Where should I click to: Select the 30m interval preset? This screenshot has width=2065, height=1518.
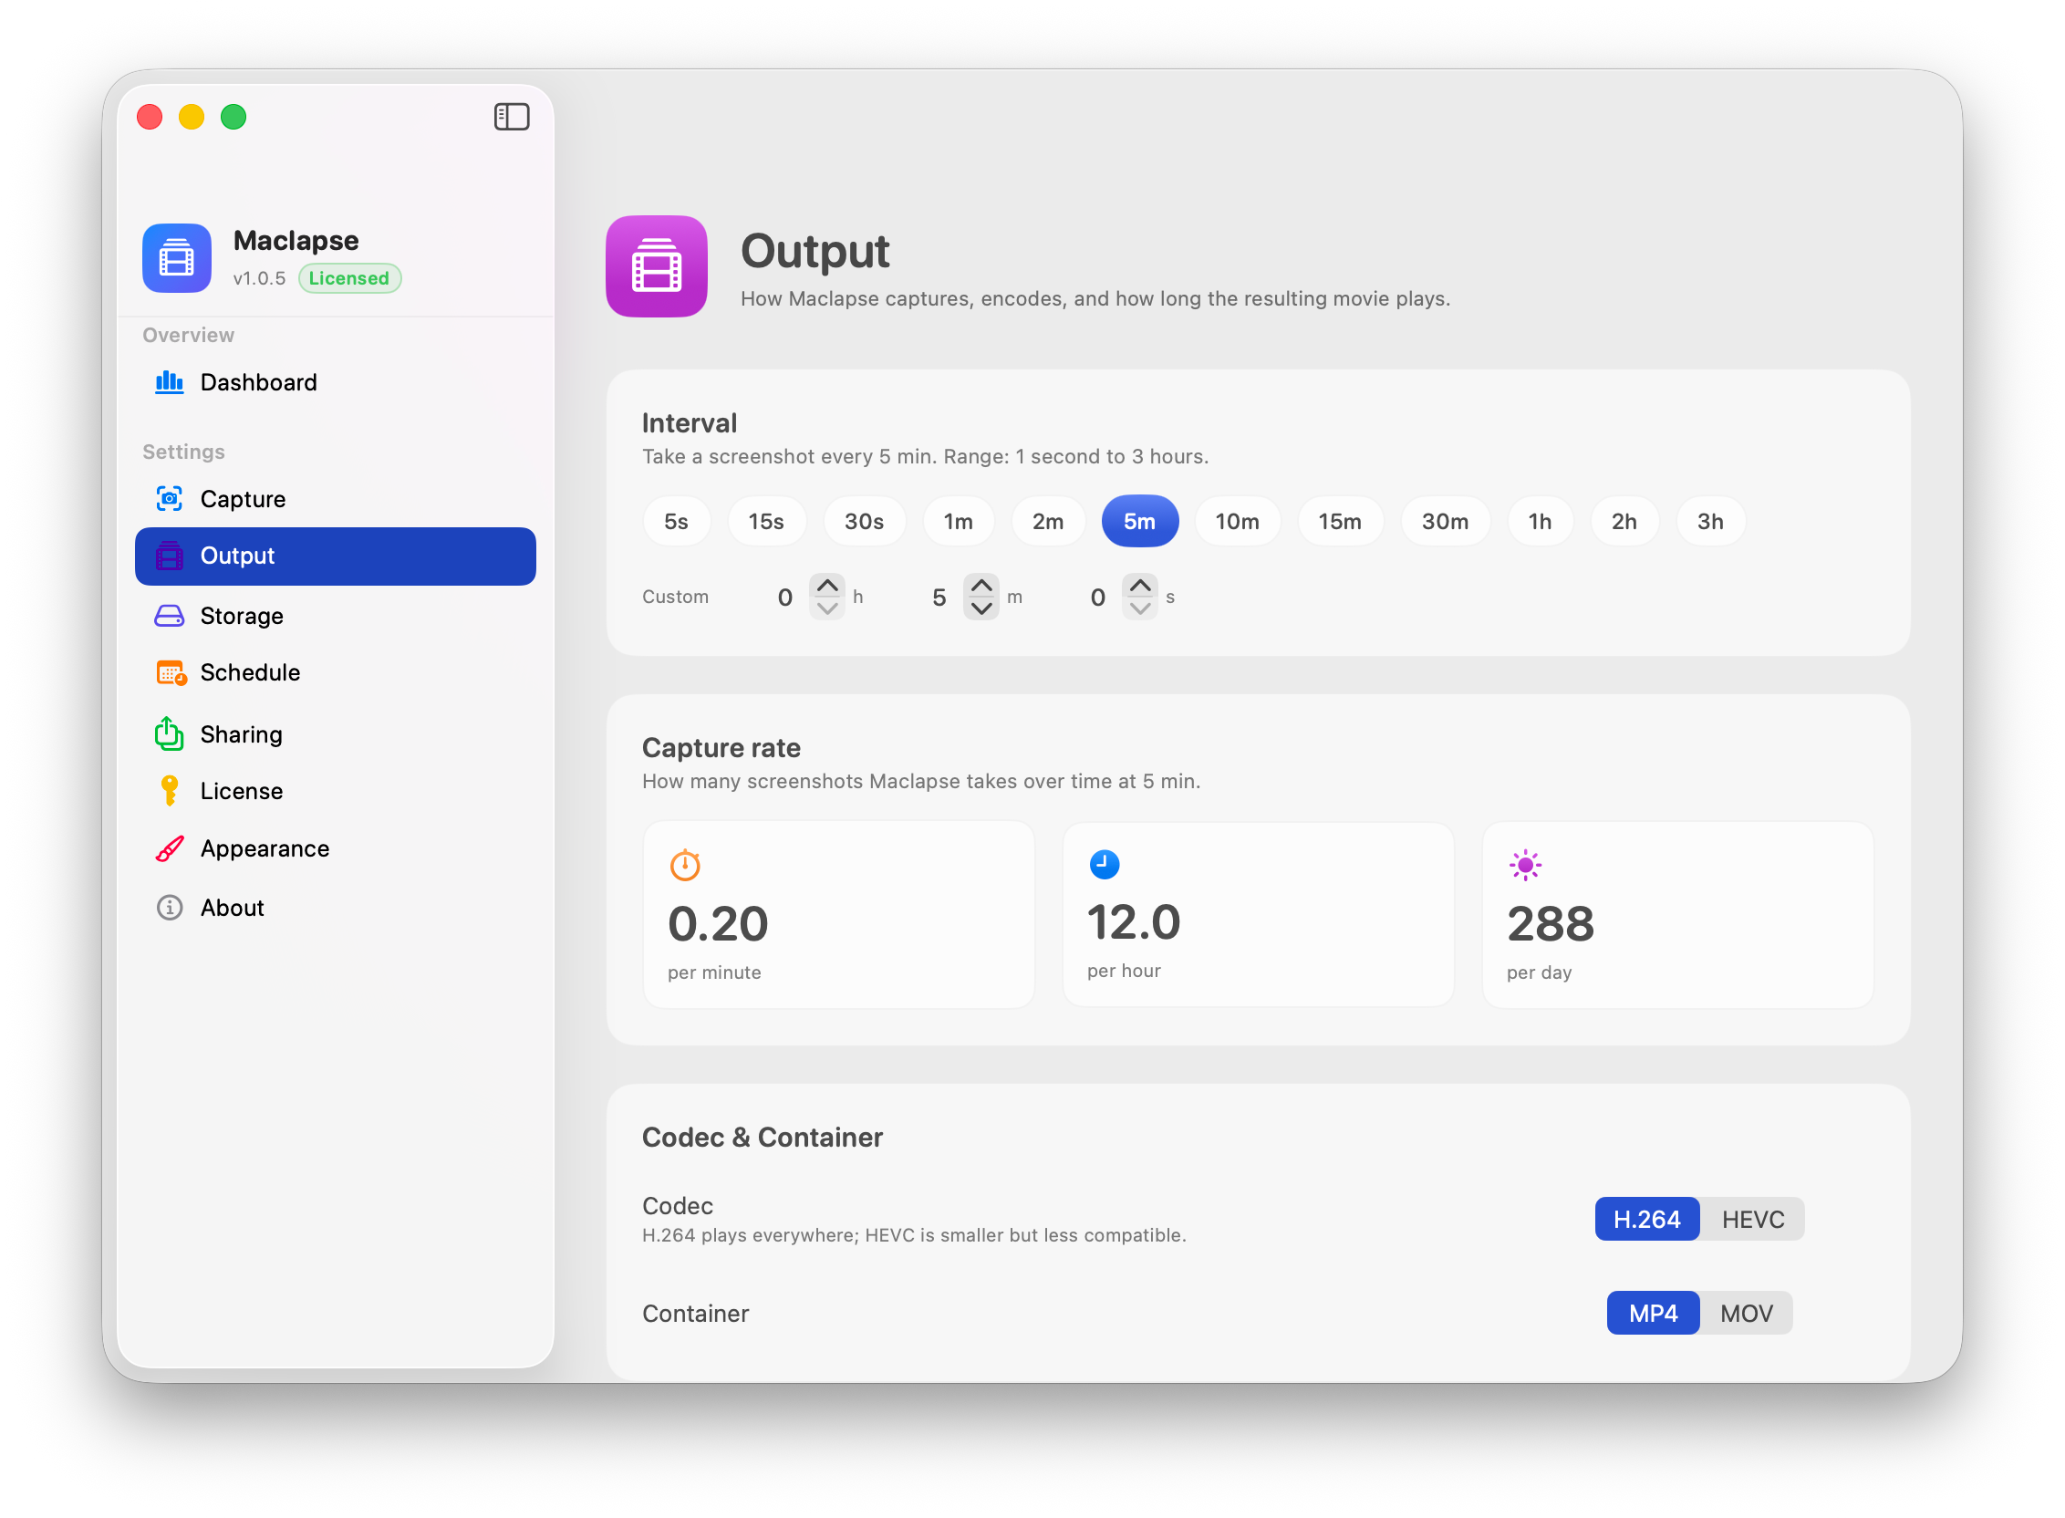point(1444,521)
